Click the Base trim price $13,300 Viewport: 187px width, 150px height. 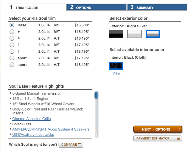[x=82, y=25]
